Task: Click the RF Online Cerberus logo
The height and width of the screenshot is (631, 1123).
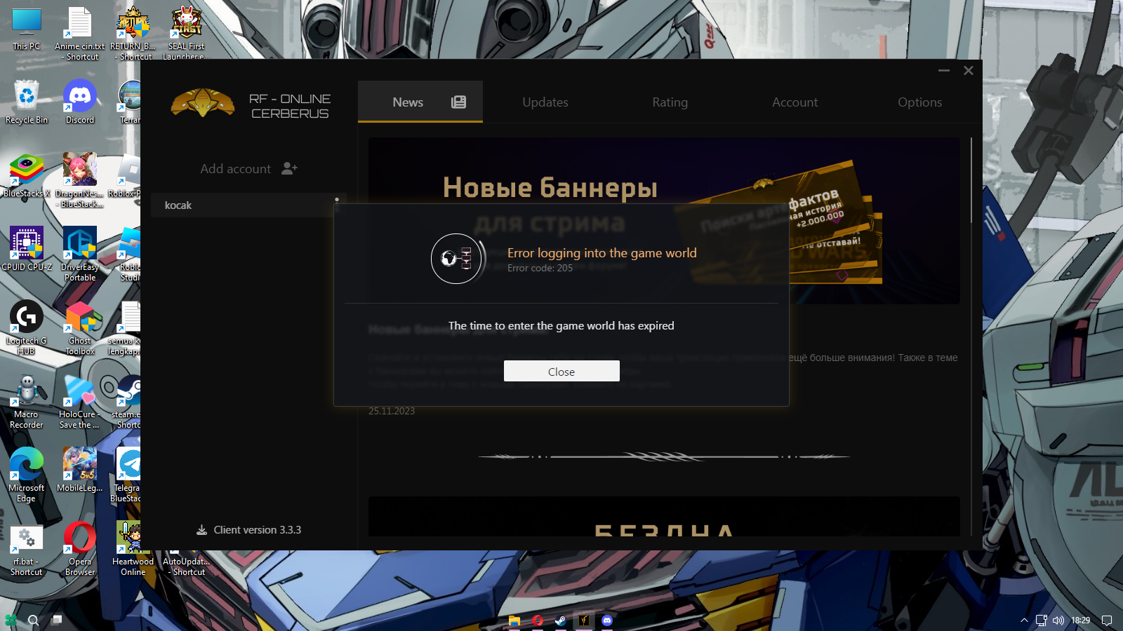Action: (203, 103)
